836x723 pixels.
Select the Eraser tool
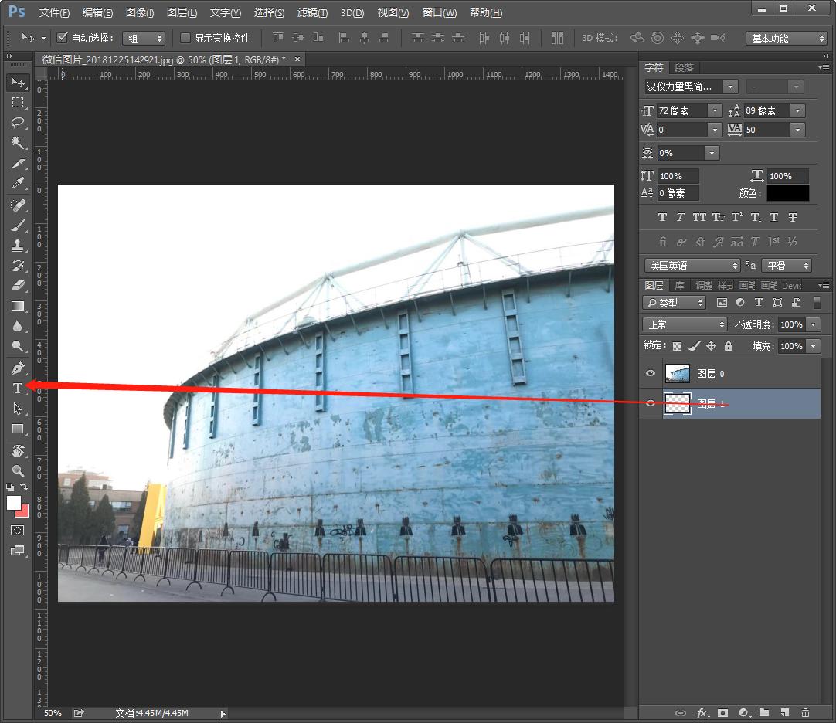[x=18, y=286]
